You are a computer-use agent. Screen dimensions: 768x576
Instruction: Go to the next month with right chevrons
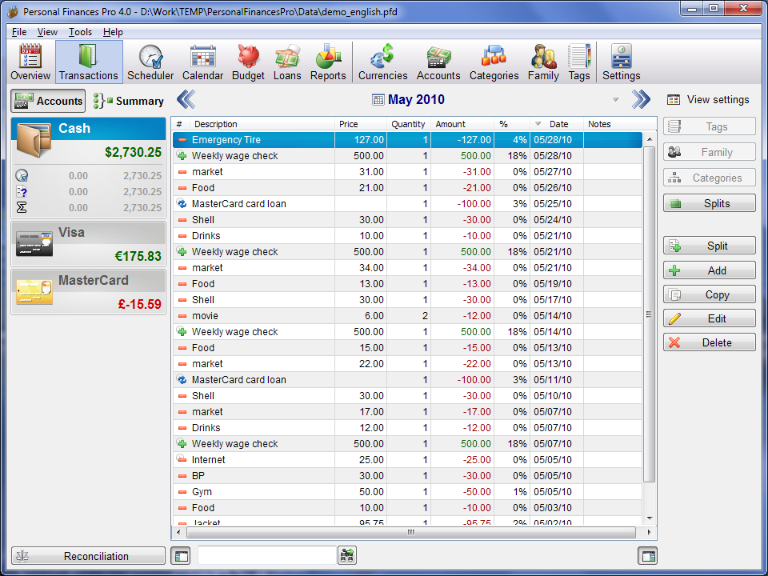[x=641, y=100]
